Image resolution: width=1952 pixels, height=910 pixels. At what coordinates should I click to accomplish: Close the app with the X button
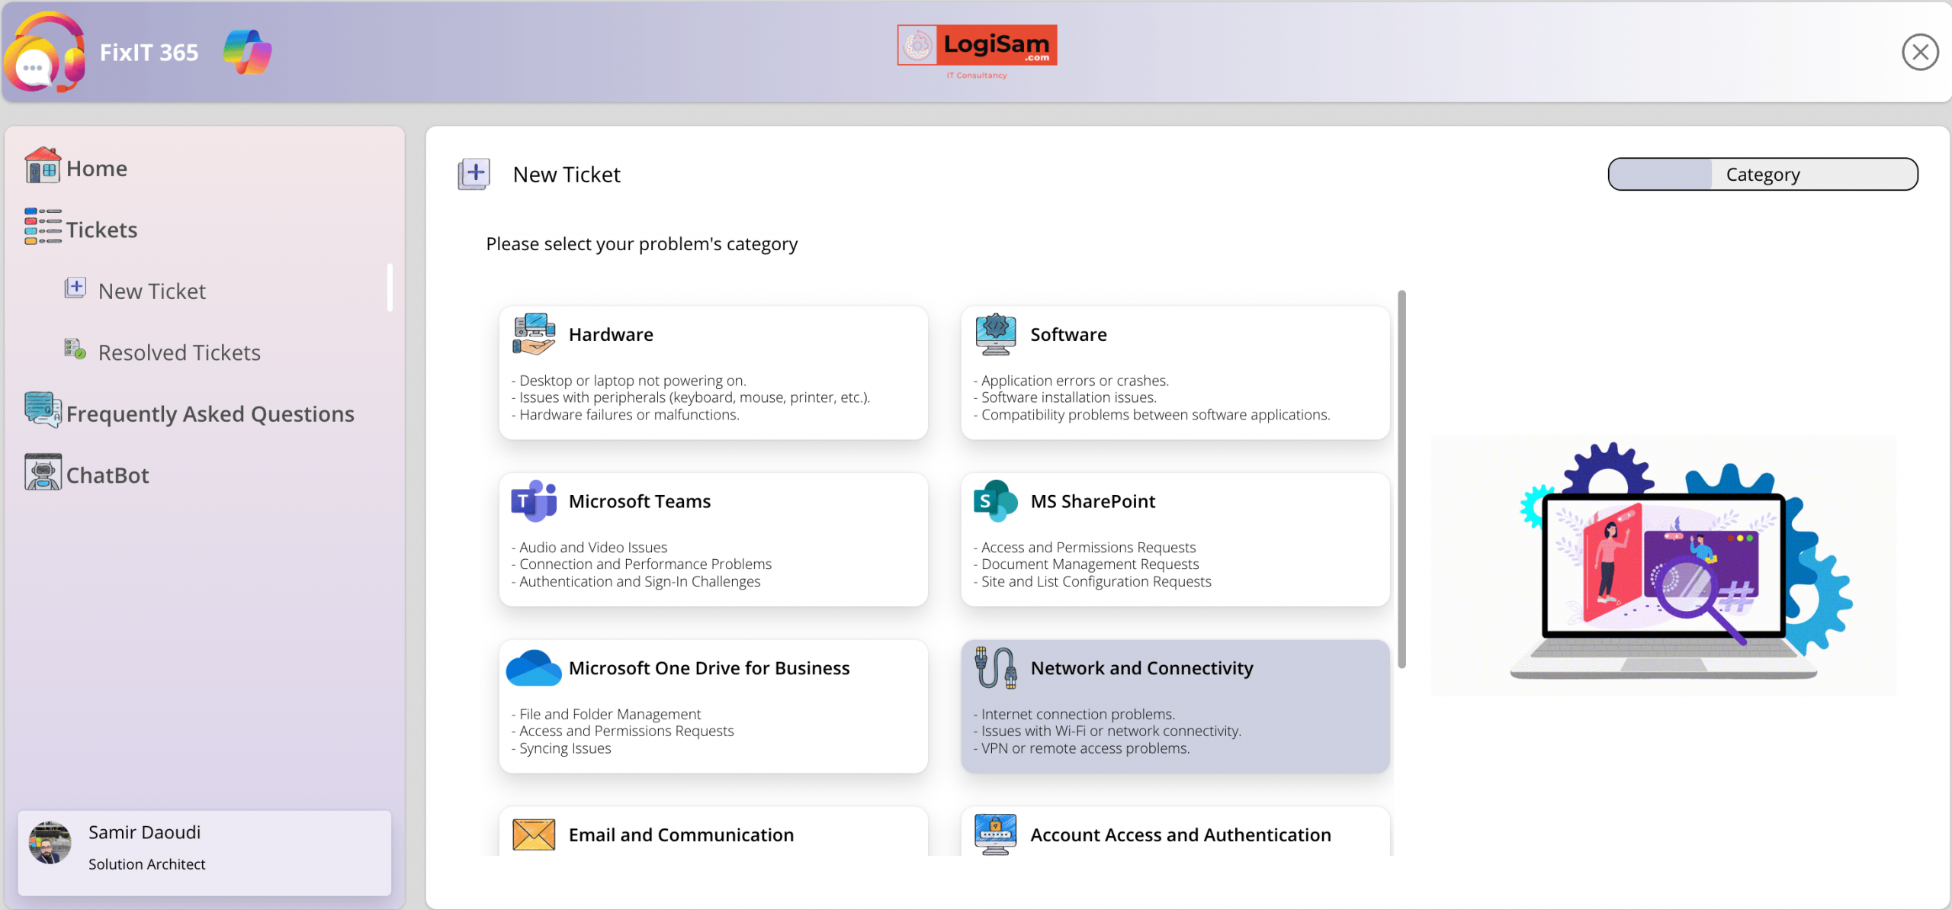tap(1920, 52)
